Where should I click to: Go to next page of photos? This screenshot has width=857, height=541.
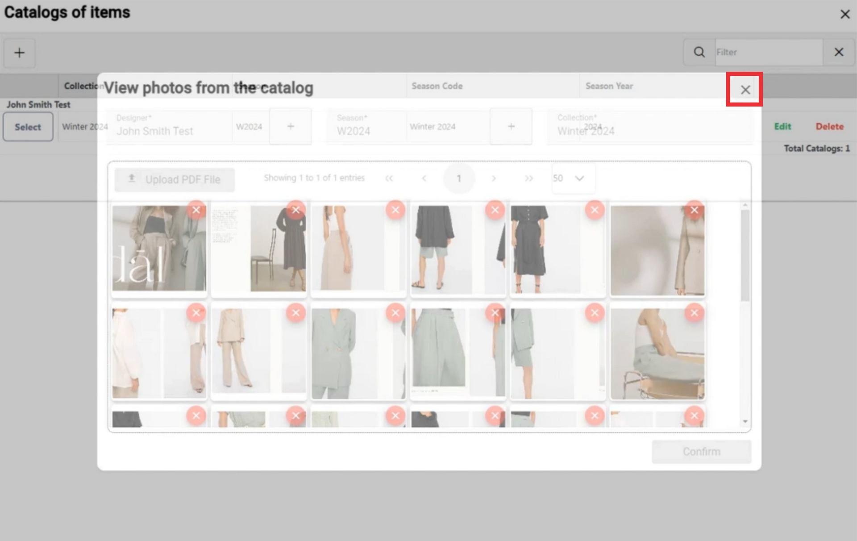pos(494,179)
